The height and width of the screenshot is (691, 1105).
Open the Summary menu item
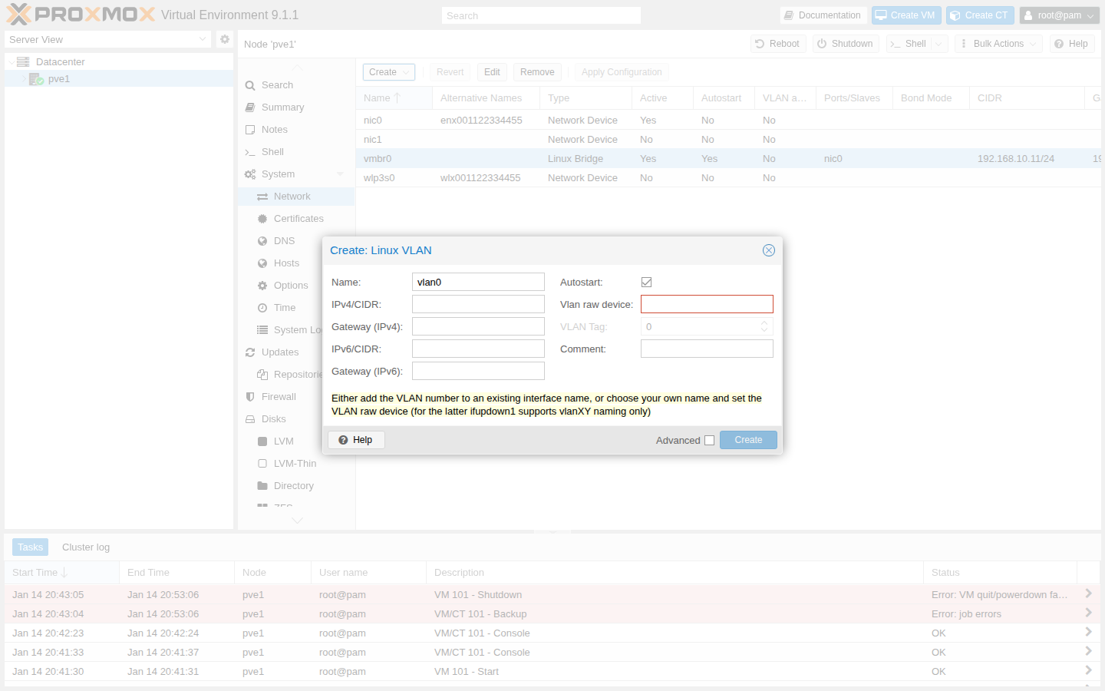click(282, 107)
